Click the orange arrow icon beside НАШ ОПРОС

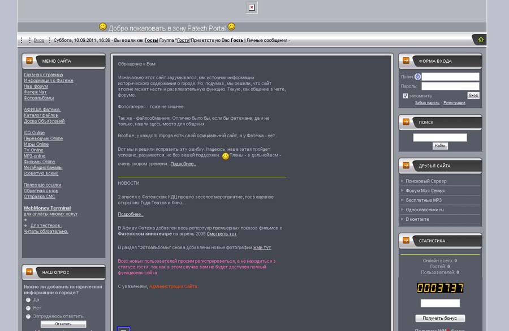click(29, 272)
